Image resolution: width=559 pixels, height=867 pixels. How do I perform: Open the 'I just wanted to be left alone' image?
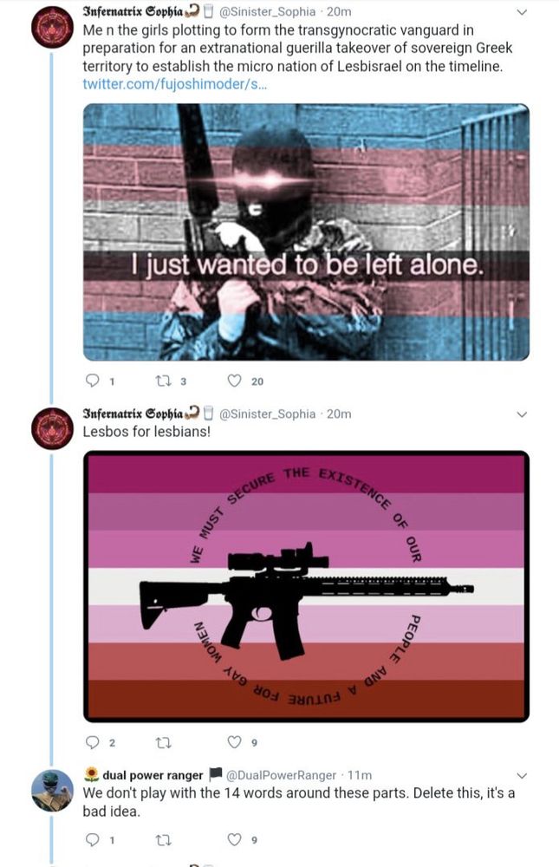[306, 232]
